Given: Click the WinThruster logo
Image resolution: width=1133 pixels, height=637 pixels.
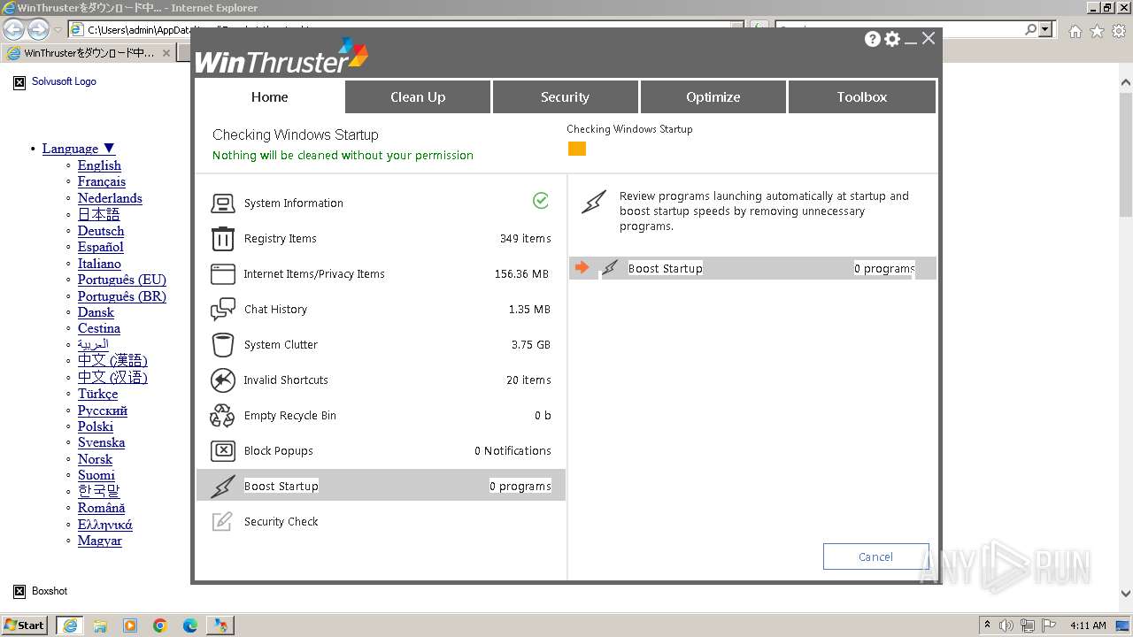Looking at the screenshot, I should tap(281, 57).
